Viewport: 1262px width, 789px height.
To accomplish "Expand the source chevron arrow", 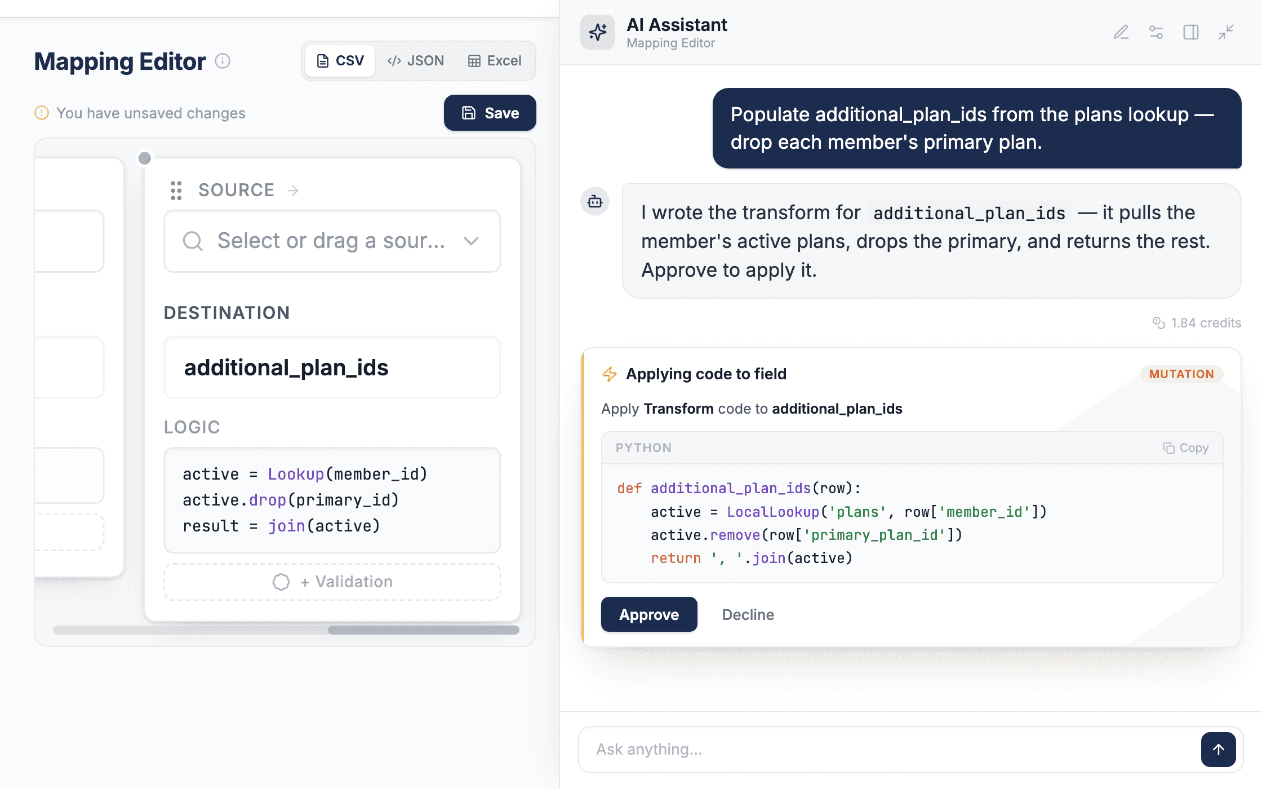I will click(471, 241).
